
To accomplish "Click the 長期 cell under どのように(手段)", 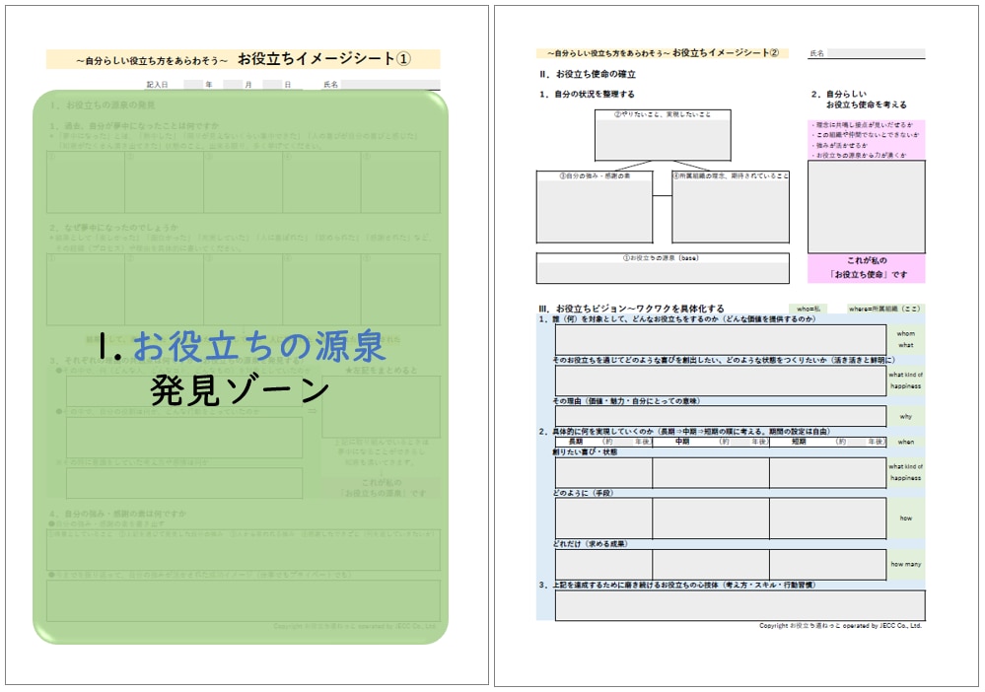I will click(x=603, y=519).
